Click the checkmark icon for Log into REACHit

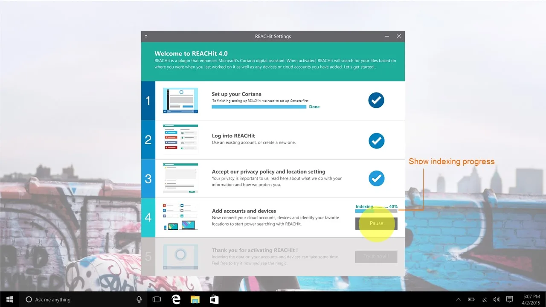point(376,141)
